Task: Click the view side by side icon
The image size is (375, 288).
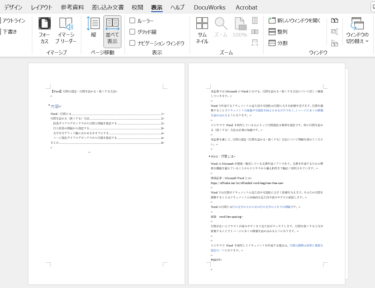Action: pos(335,20)
